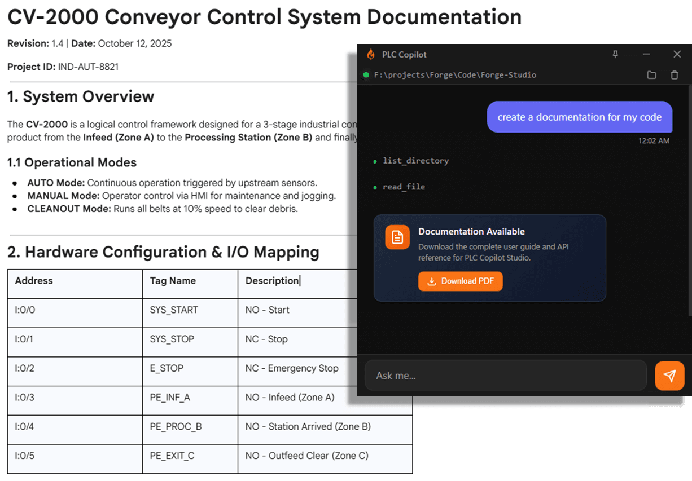Click the Description column header cell

click(x=297, y=284)
